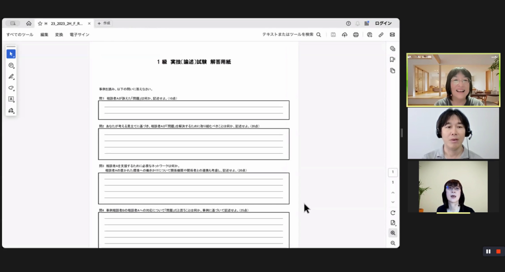Activate the add text box tool
505x272 pixels.
tap(11, 99)
